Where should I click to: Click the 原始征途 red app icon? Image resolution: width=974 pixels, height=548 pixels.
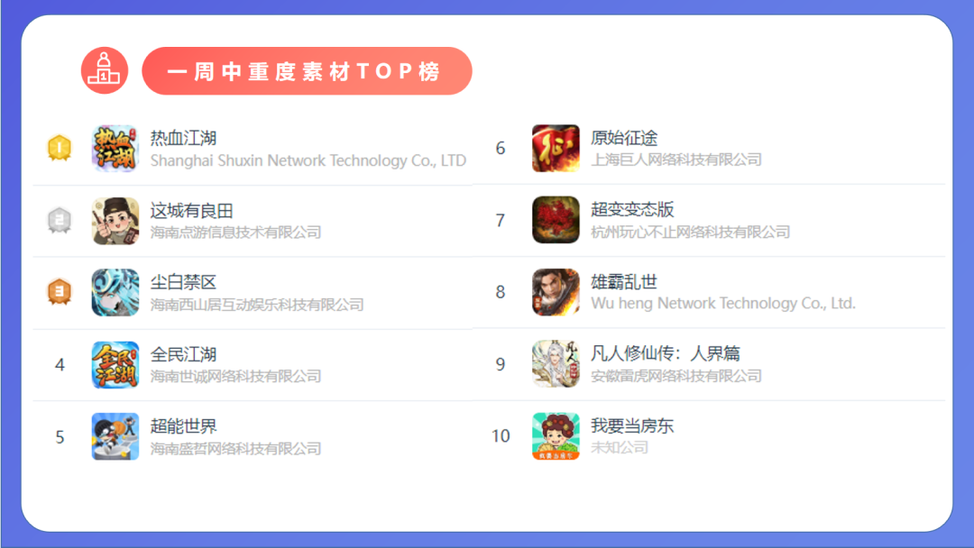point(556,149)
